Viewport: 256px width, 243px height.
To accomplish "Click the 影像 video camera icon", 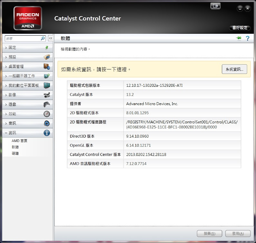I will [x=47, y=95].
